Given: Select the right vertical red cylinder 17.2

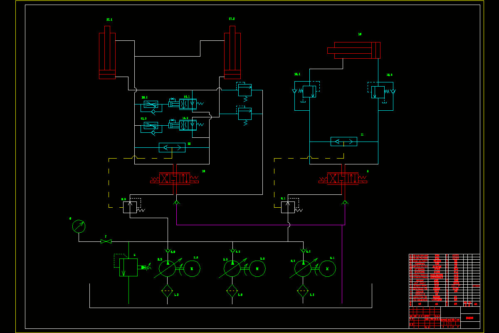Looking at the screenshot, I should 232,52.
